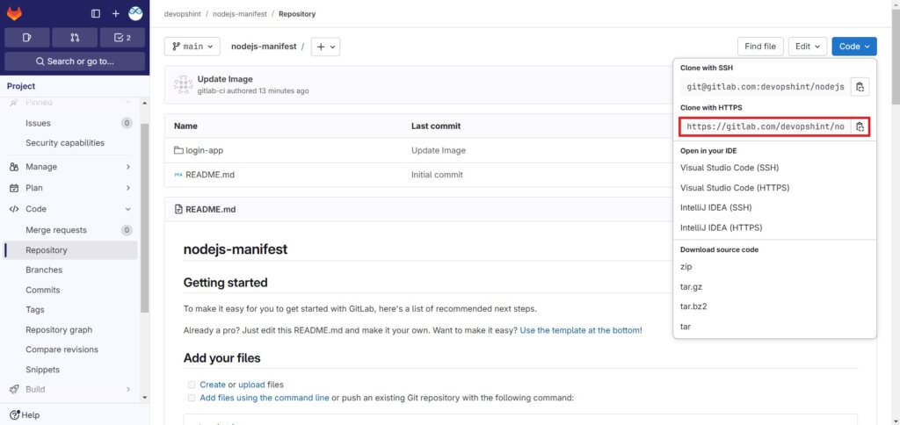
Task: Follow Use the template at the bottom link
Action: (x=580, y=330)
